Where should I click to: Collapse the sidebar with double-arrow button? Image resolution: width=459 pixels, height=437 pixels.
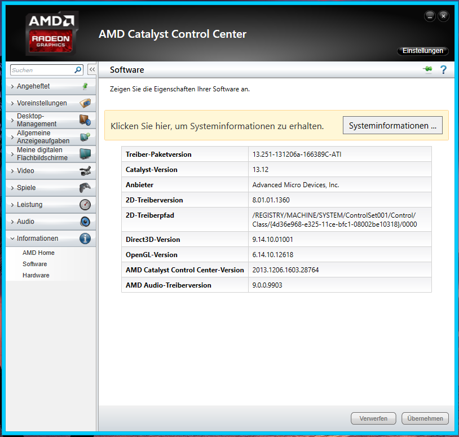coord(92,70)
